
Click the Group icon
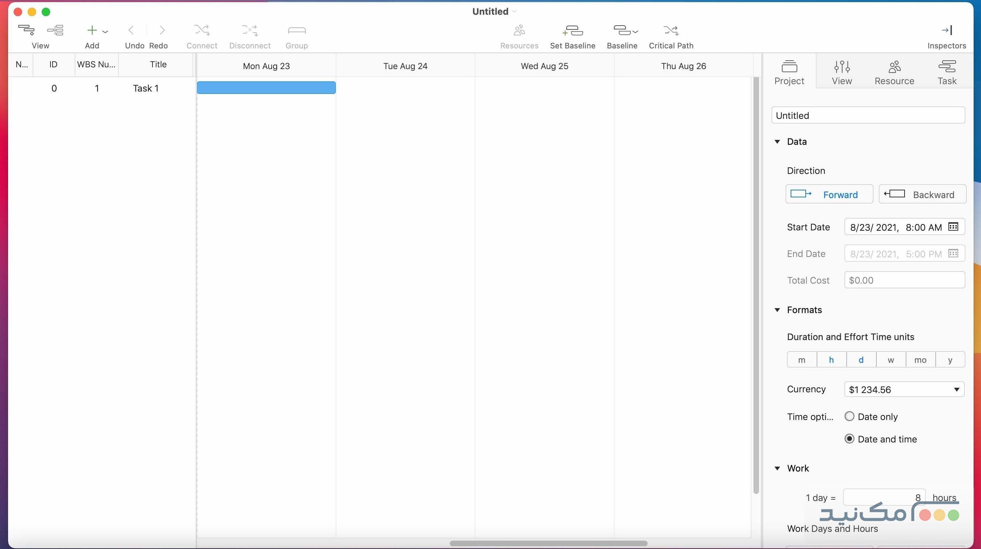[x=297, y=30]
